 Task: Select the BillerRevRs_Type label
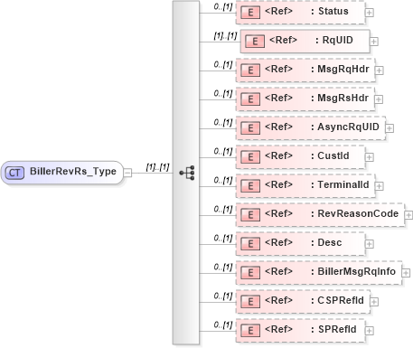click(x=73, y=172)
